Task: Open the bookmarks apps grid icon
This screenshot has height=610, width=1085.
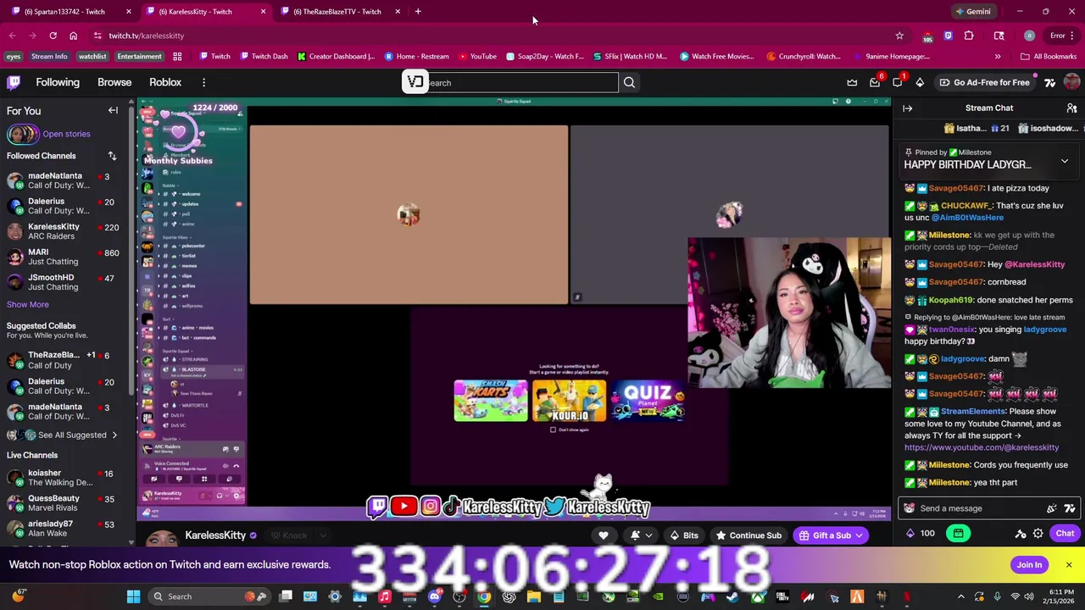Action: pos(177,57)
